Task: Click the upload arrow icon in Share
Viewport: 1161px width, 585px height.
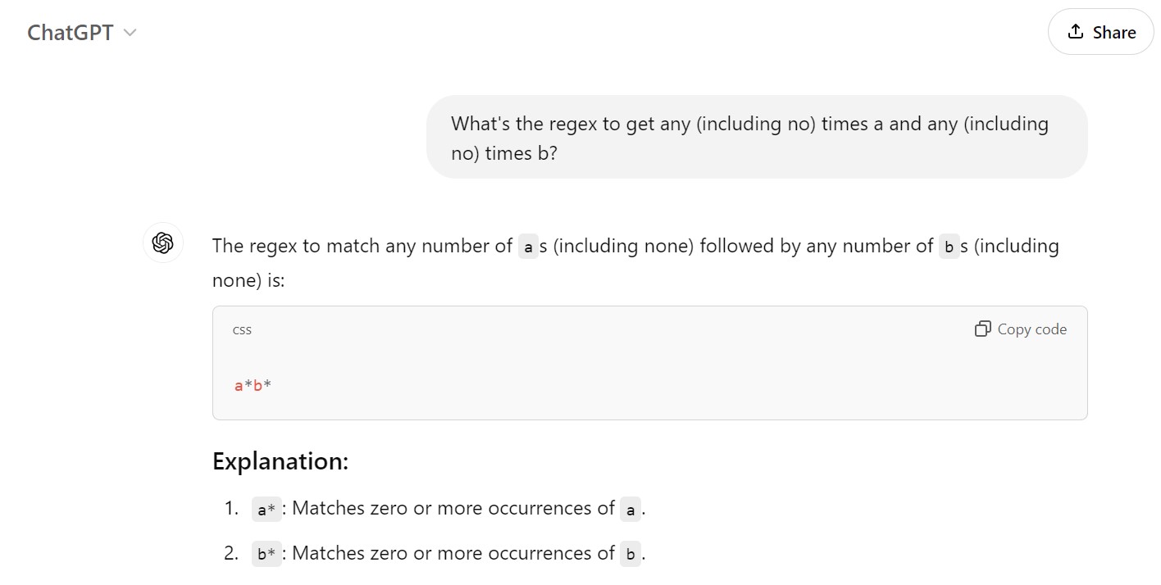Action: click(1075, 32)
